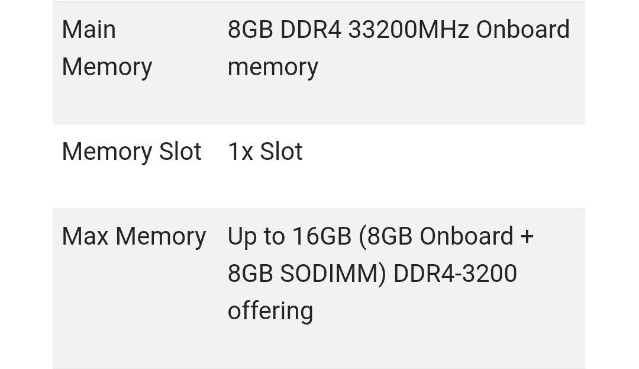Click "DDR4" in the Main Memory value
This screenshot has height=369, width=639.
pos(311,30)
